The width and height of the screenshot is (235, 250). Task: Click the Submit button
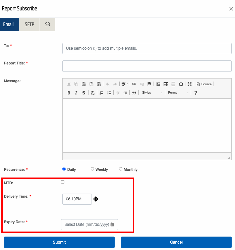click(x=59, y=242)
